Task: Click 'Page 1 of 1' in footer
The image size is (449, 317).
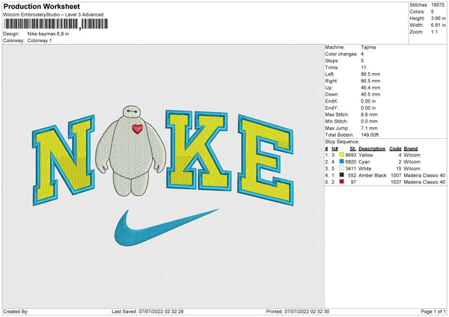Action: [433, 312]
